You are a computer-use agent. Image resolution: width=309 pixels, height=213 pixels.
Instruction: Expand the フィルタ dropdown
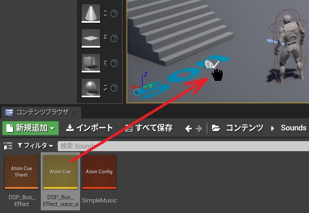(36, 145)
